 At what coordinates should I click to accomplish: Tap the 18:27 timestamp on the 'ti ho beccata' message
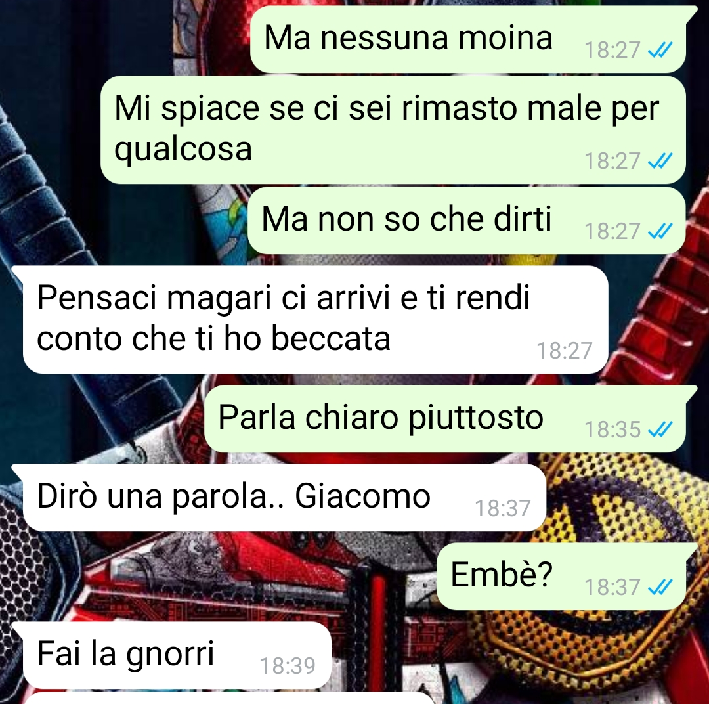[x=564, y=351]
